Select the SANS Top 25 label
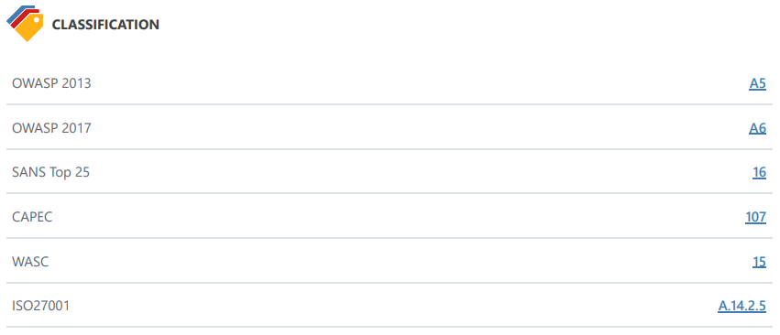Viewport: 780px width, 335px height. (x=50, y=172)
